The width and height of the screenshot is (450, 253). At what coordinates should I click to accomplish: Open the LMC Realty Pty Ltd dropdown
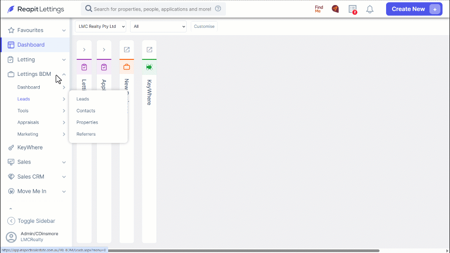coord(100,26)
